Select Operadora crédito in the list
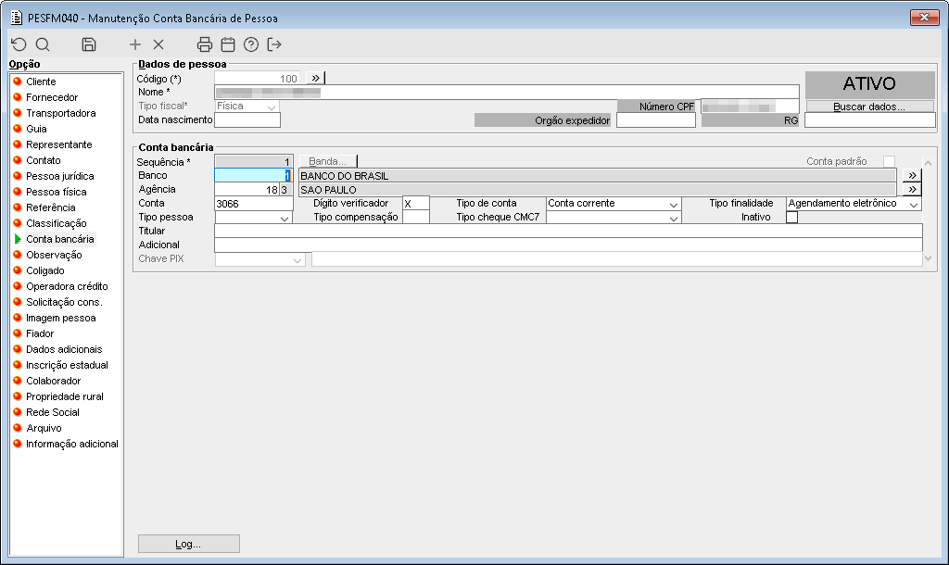Screen dimensions: 949x565 pyautogui.click(x=67, y=286)
